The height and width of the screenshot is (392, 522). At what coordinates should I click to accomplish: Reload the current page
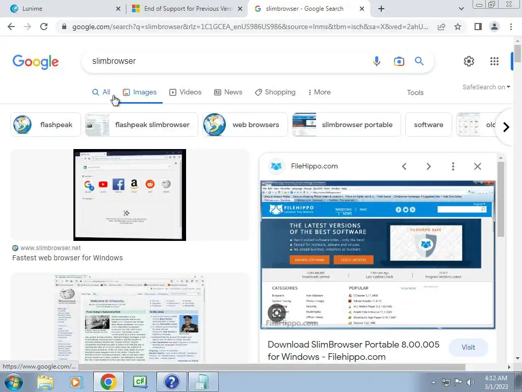44,27
